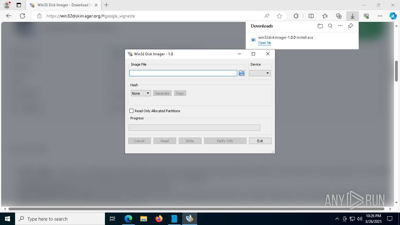The height and width of the screenshot is (225, 400).
Task: Browse for image file with folder icon
Action: [x=242, y=73]
